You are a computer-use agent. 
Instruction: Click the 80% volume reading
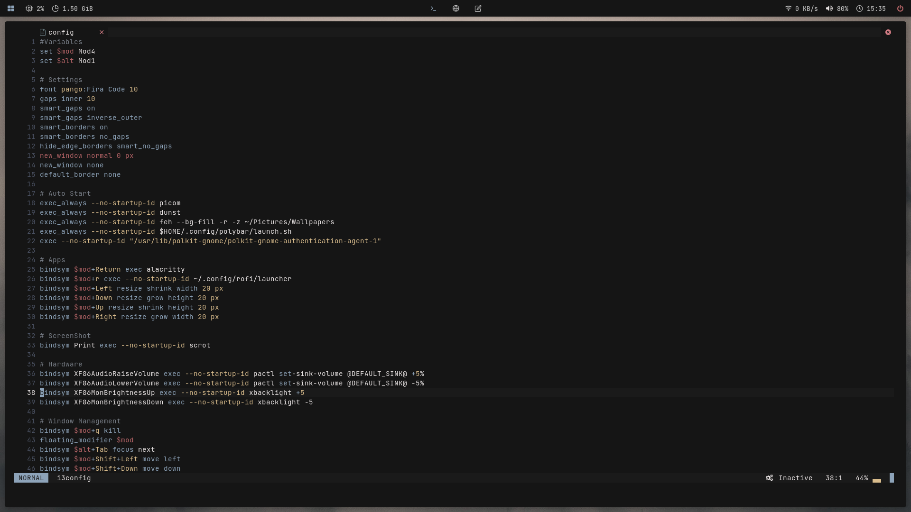[843, 9]
